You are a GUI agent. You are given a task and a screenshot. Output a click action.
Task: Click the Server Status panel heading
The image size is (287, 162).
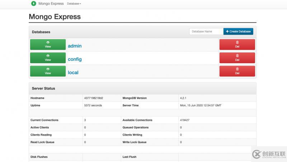(x=43, y=88)
